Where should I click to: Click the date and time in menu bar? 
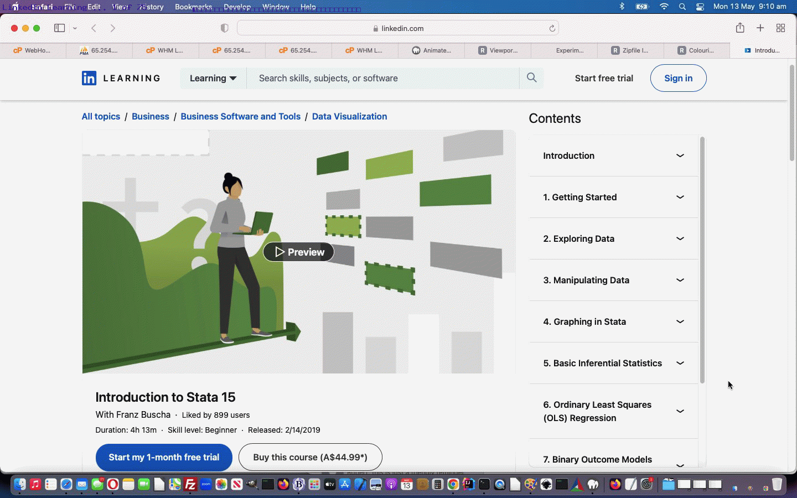click(749, 7)
